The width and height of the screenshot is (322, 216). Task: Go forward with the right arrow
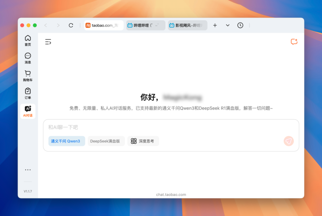pyautogui.click(x=58, y=25)
